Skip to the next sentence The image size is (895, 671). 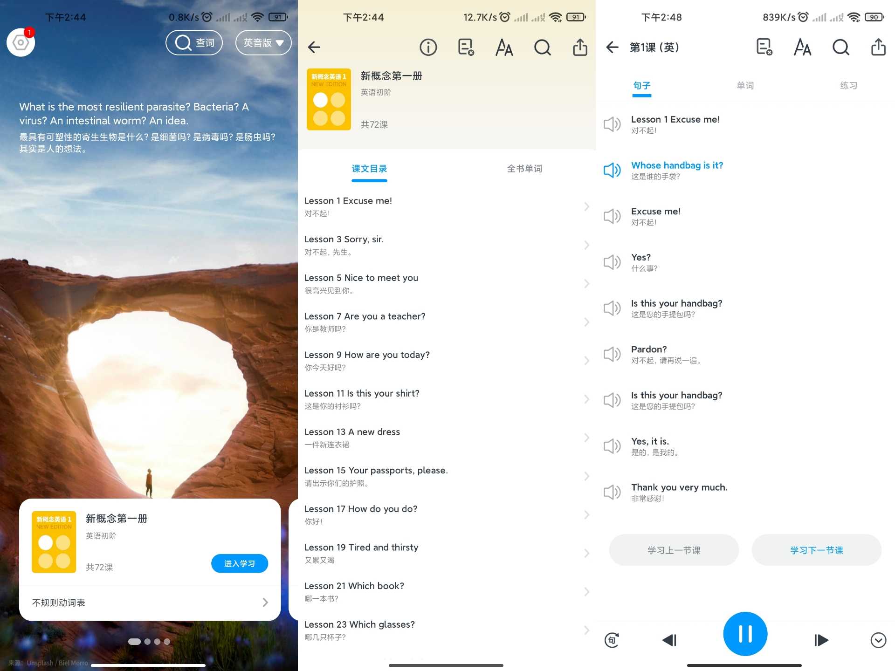(821, 640)
